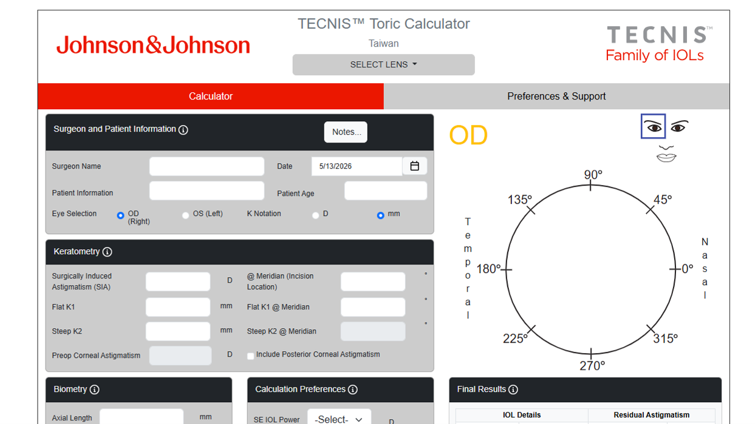Set K Notation to mm
Image resolution: width=755 pixels, height=424 pixels.
pyautogui.click(x=380, y=215)
